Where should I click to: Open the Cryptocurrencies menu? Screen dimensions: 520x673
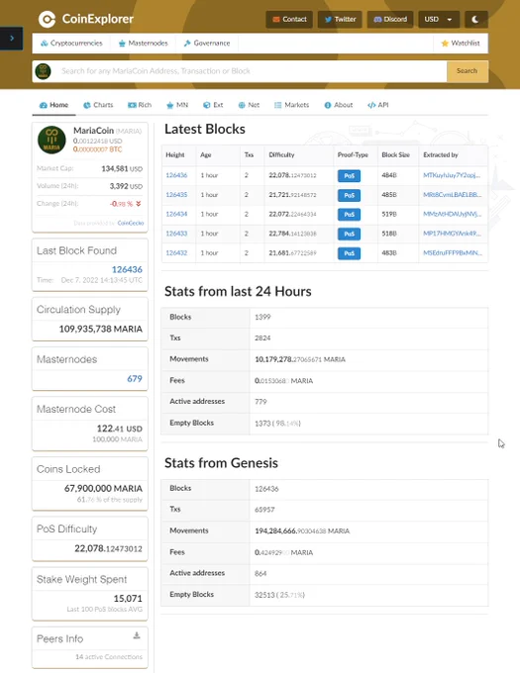[x=71, y=44]
